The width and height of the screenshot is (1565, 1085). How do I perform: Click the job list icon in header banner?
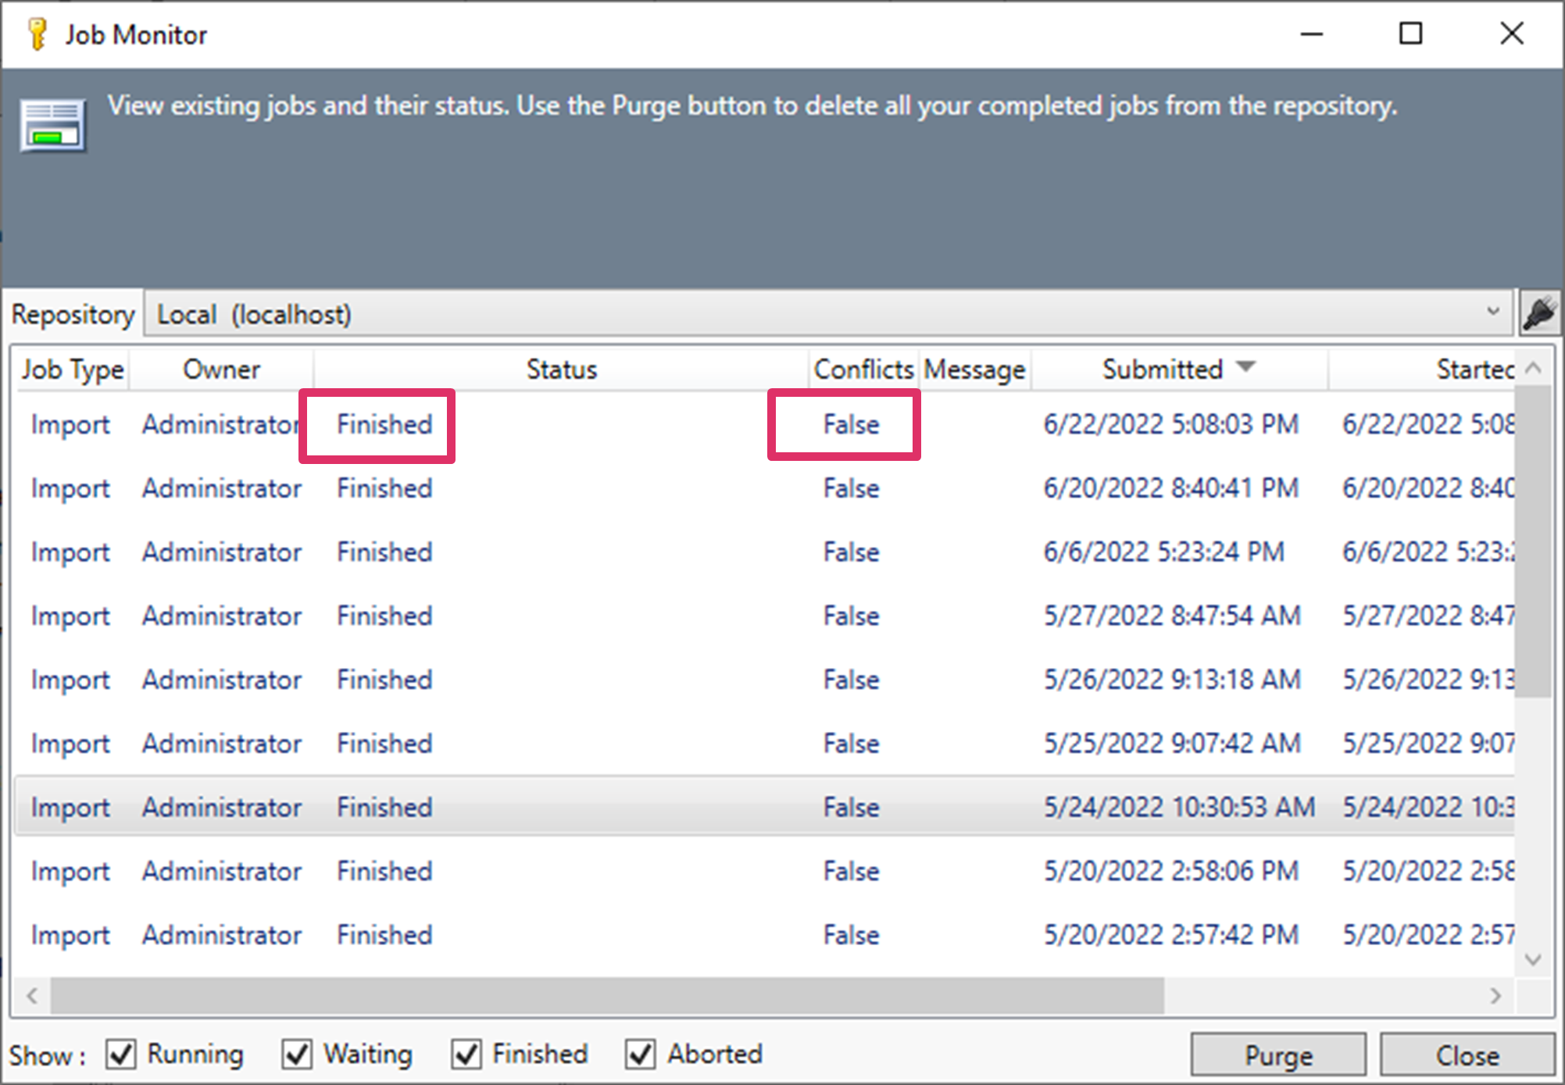click(x=52, y=125)
